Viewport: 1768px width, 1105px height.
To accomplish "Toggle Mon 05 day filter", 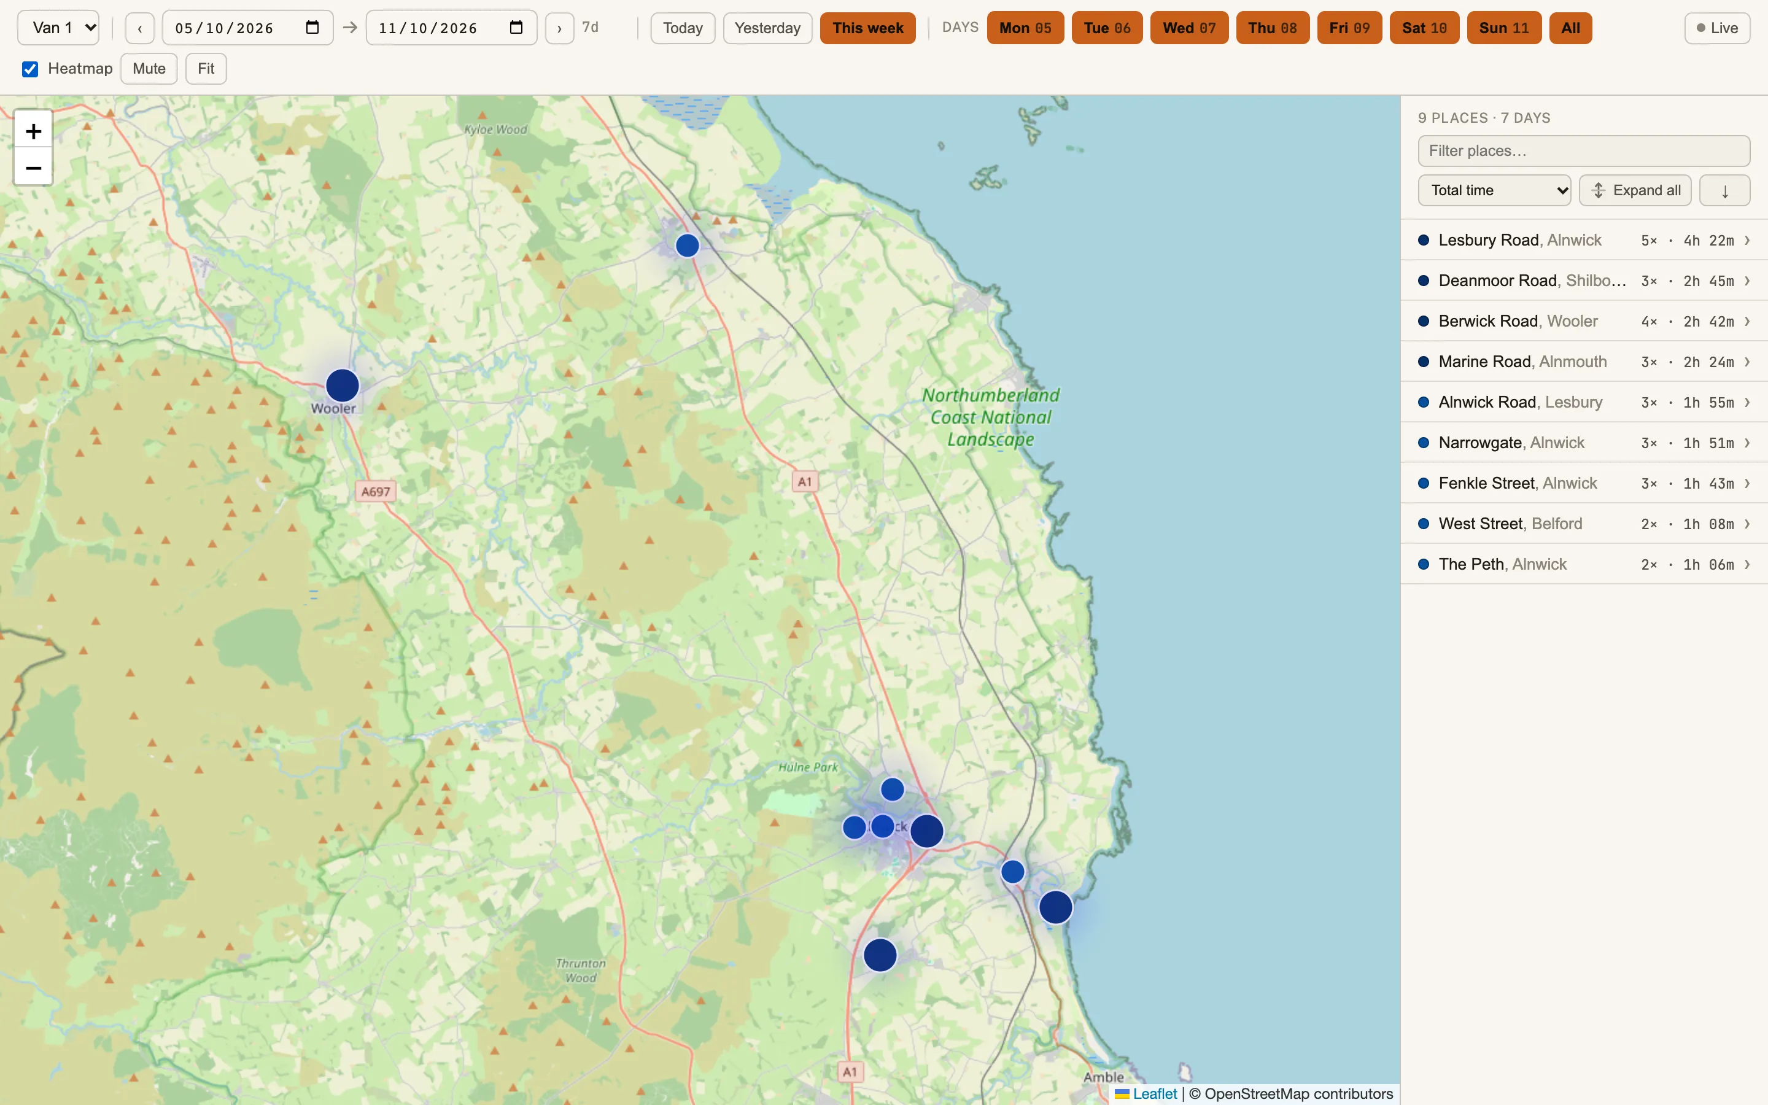I will tap(1025, 28).
